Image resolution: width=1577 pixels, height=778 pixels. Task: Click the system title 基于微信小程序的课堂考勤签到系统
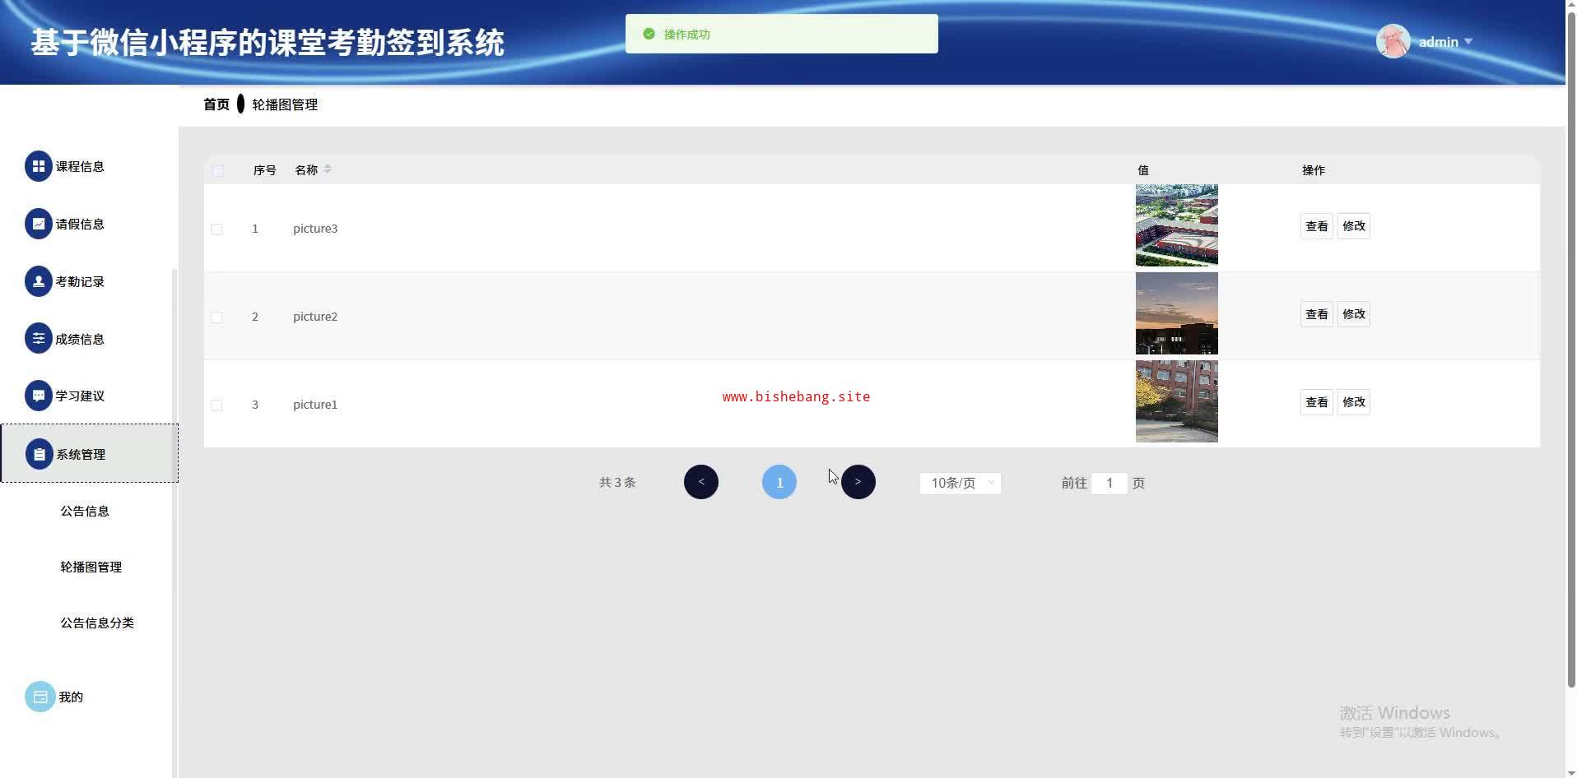pyautogui.click(x=267, y=43)
